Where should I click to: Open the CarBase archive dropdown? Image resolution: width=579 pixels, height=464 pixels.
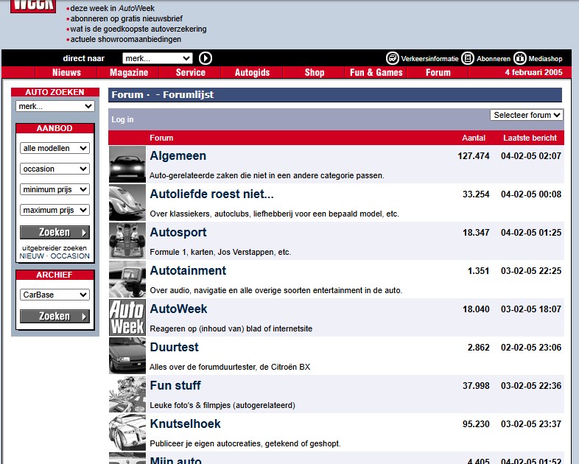(55, 295)
